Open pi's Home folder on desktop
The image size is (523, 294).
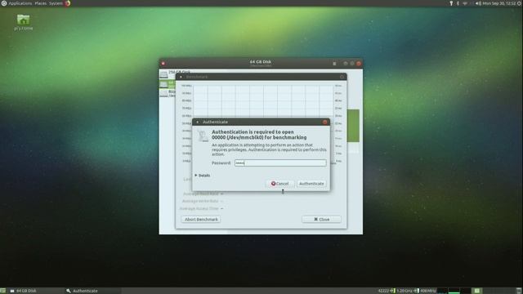(x=24, y=22)
